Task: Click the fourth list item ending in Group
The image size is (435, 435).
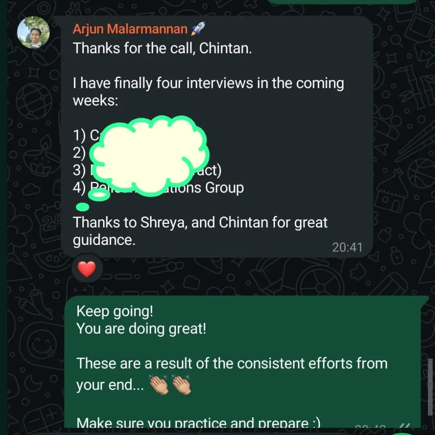Action: coord(158,188)
